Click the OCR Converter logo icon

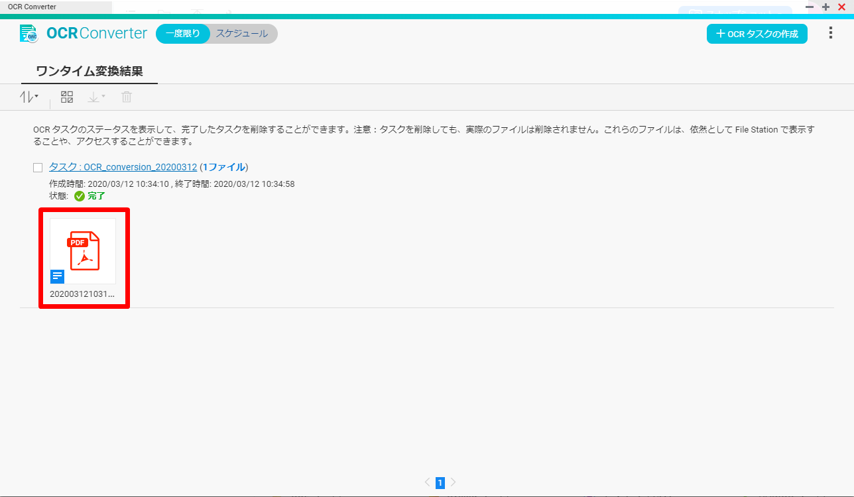tap(29, 33)
